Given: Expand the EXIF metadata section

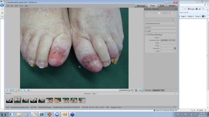Looking at the screenshot, I should pyautogui.click(x=146, y=31).
